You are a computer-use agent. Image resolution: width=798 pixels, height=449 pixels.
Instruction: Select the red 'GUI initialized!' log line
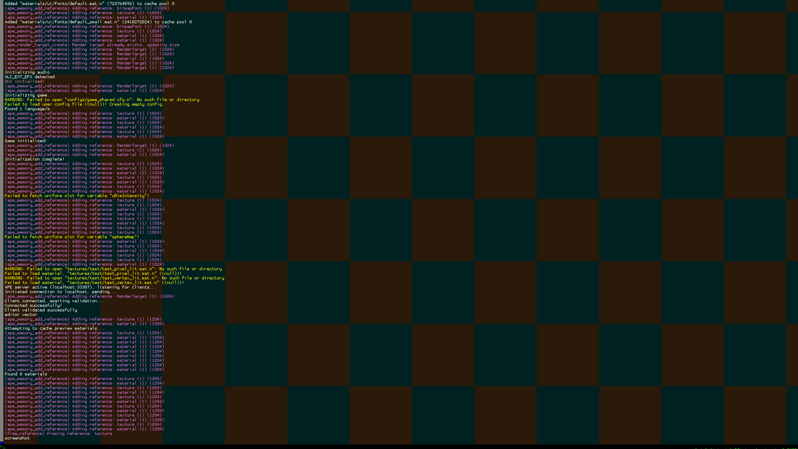[x=24, y=81]
